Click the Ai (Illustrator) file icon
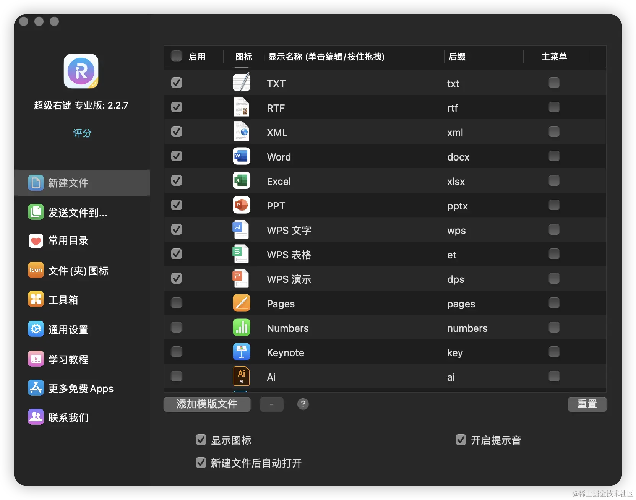Screen dimensions: 636x500 coord(241,376)
